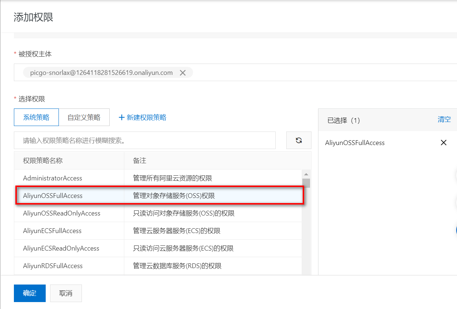Open the 新建权限策略 link
Image resolution: width=457 pixels, height=309 pixels.
(146, 117)
